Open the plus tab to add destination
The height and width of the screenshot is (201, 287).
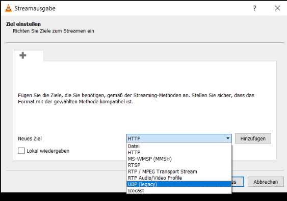pyautogui.click(x=28, y=55)
